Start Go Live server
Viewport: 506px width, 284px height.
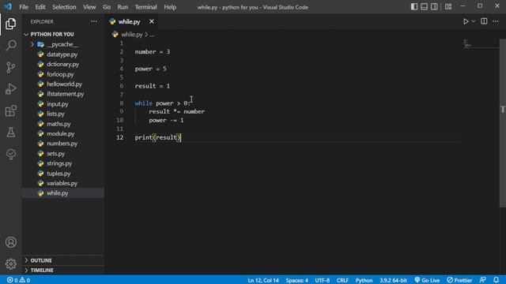[x=427, y=280]
